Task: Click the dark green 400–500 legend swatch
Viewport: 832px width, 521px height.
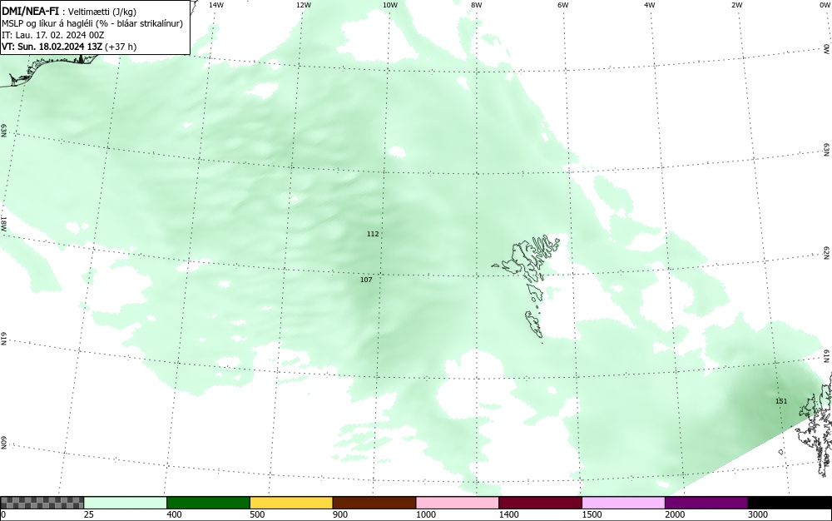Action: [208, 503]
